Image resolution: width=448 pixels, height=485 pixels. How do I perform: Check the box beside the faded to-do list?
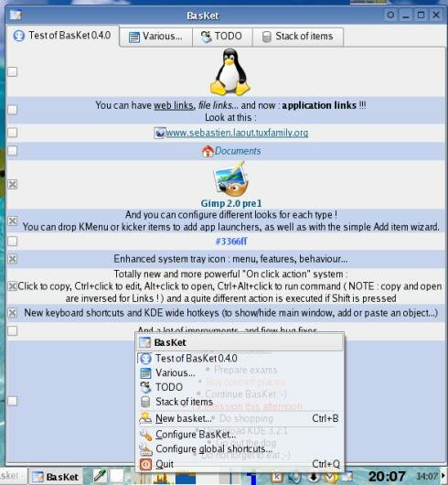coord(13,401)
